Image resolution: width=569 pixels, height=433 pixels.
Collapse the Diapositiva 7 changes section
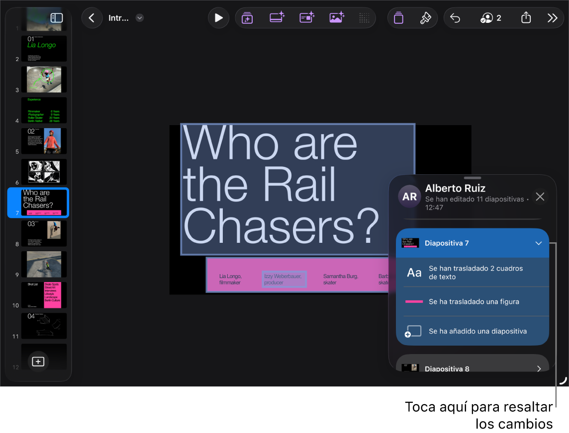pyautogui.click(x=539, y=243)
